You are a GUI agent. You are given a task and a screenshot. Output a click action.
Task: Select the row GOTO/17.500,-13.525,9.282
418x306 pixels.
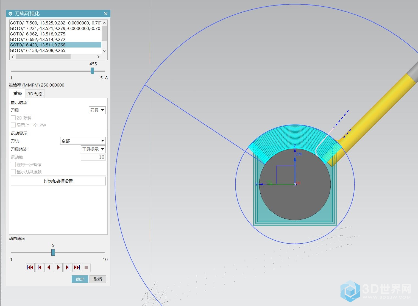click(55, 23)
